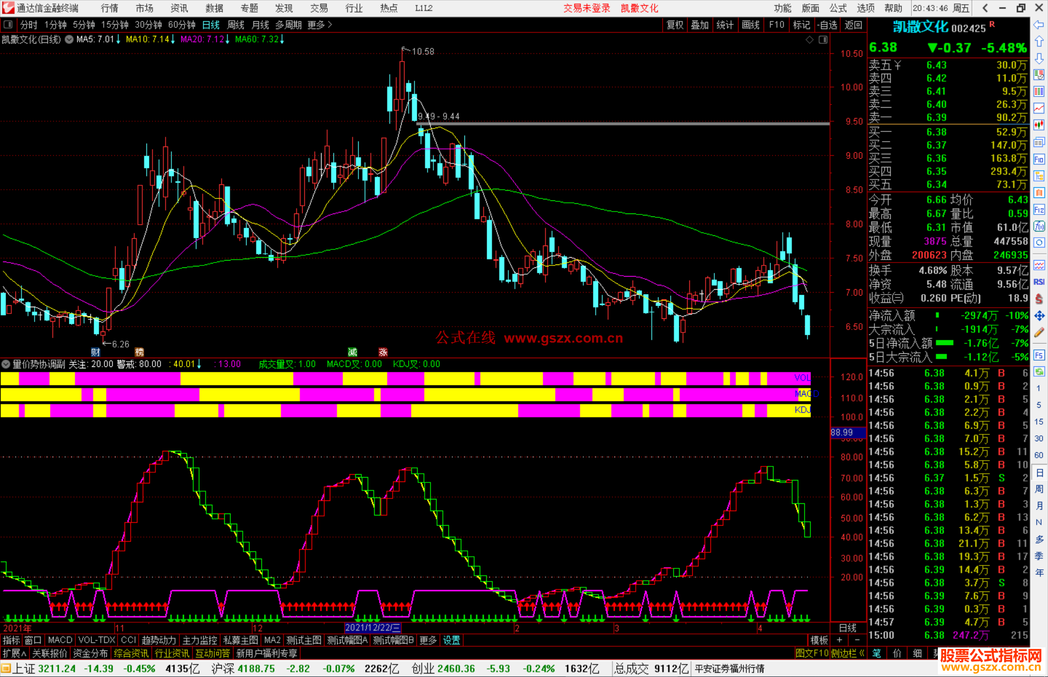Click the 财 marker on chart
The width and height of the screenshot is (1048, 677).
tap(95, 352)
